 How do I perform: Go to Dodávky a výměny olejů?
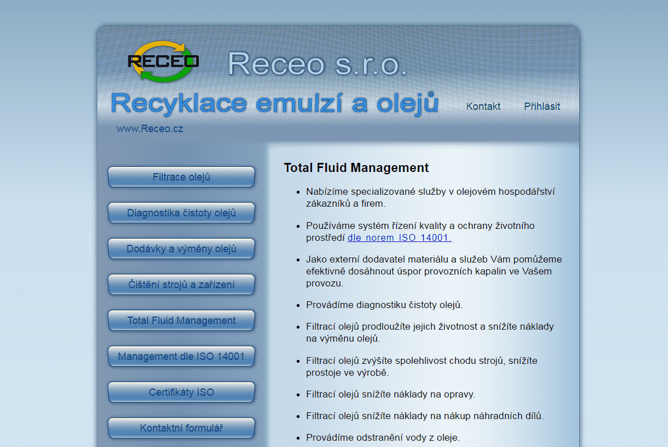click(182, 248)
